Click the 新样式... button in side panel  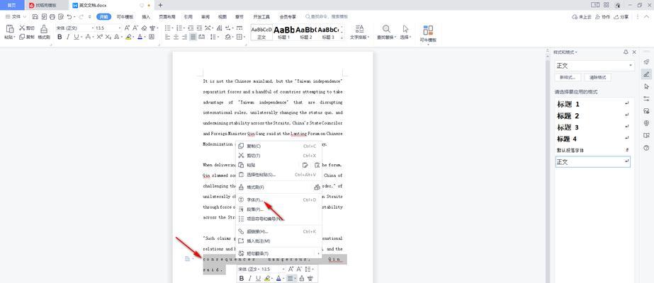[568, 77]
